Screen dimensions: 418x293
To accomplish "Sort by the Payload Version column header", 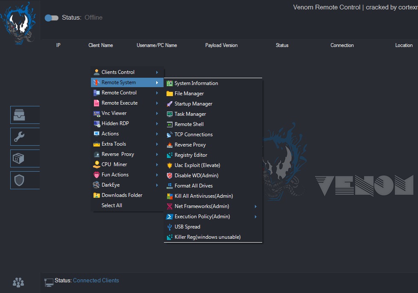I will click(x=221, y=45).
